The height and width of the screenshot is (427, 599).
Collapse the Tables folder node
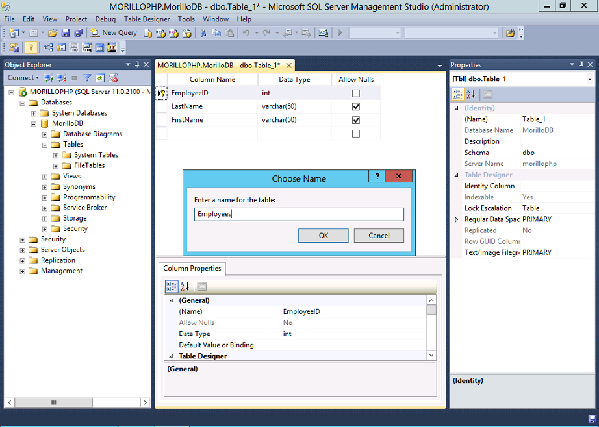(45, 145)
